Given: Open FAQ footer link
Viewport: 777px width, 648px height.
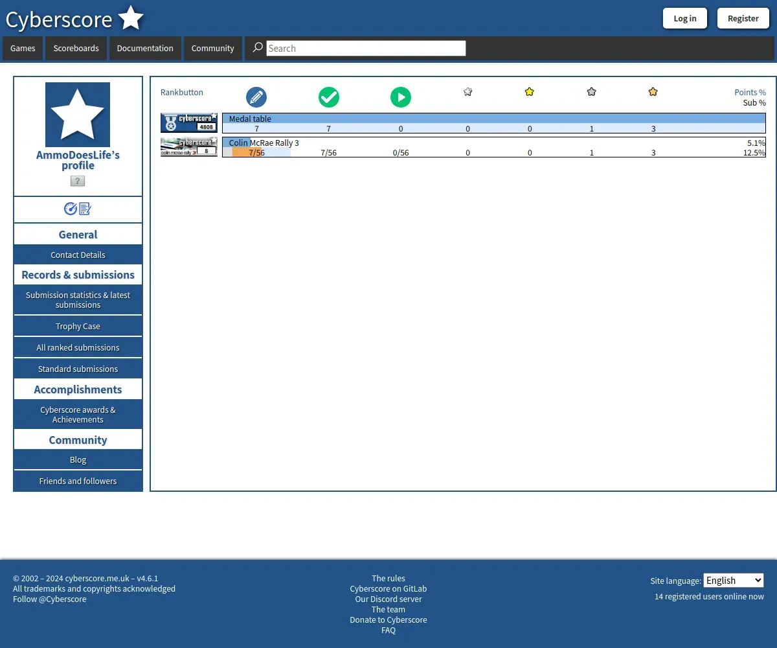Looking at the screenshot, I should click(388, 630).
